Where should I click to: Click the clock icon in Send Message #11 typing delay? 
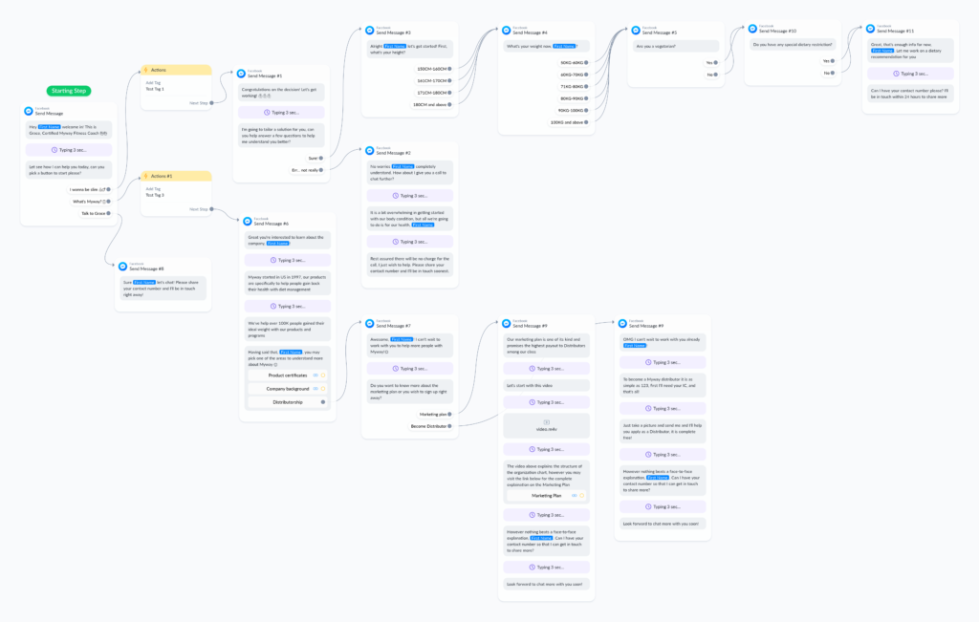tap(896, 74)
